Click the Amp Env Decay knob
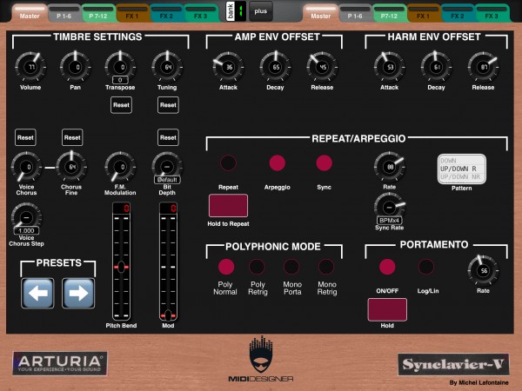The image size is (522, 391). [x=275, y=67]
